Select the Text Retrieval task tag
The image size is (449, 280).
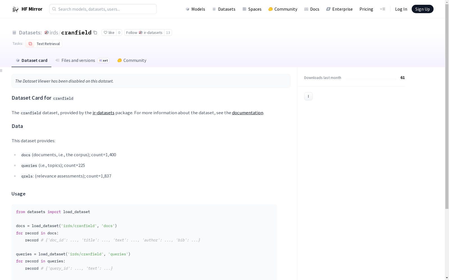pos(44,44)
